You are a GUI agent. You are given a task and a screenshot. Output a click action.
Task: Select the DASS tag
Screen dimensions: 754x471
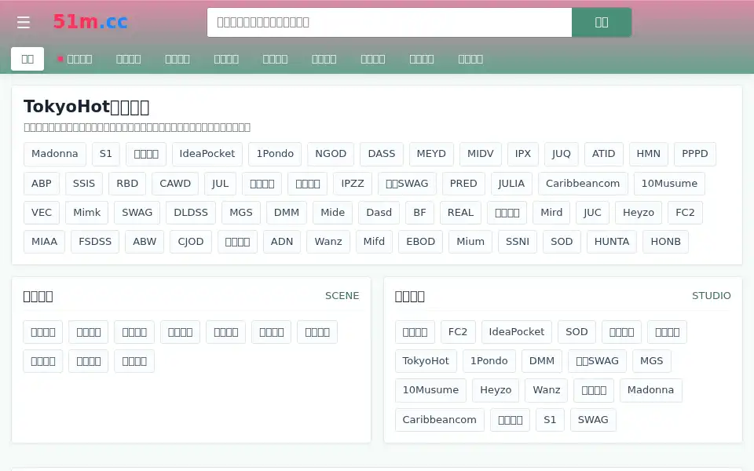tap(382, 154)
